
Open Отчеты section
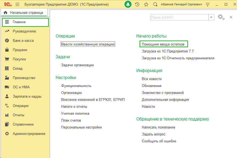point(18,115)
